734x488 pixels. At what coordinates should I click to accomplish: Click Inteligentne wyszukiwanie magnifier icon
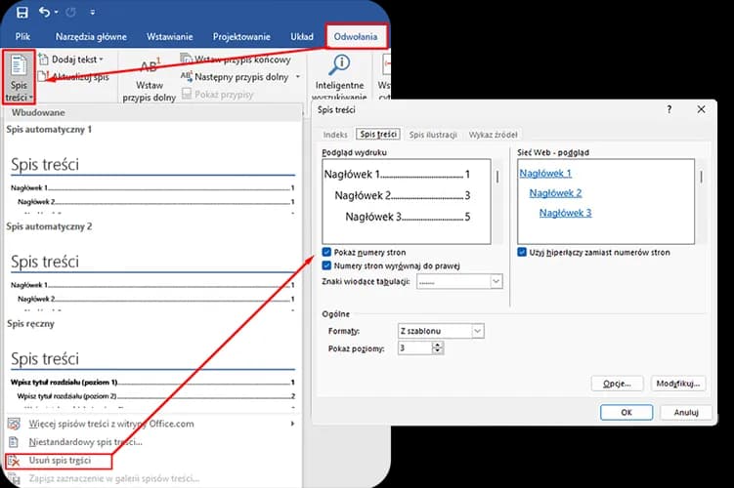(x=342, y=66)
